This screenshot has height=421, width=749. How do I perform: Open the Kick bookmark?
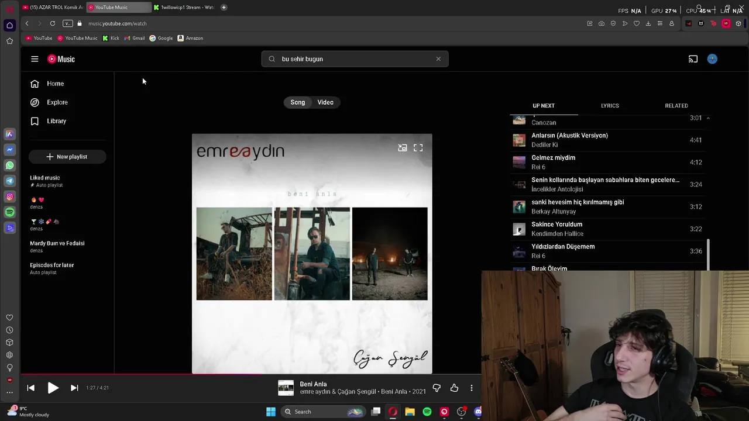111,38
